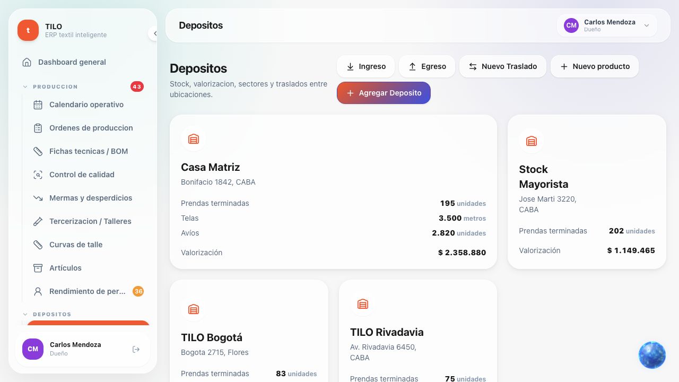Viewport: 679px width, 382px height.
Task: Click the Dashboard general home icon
Action: pos(27,62)
